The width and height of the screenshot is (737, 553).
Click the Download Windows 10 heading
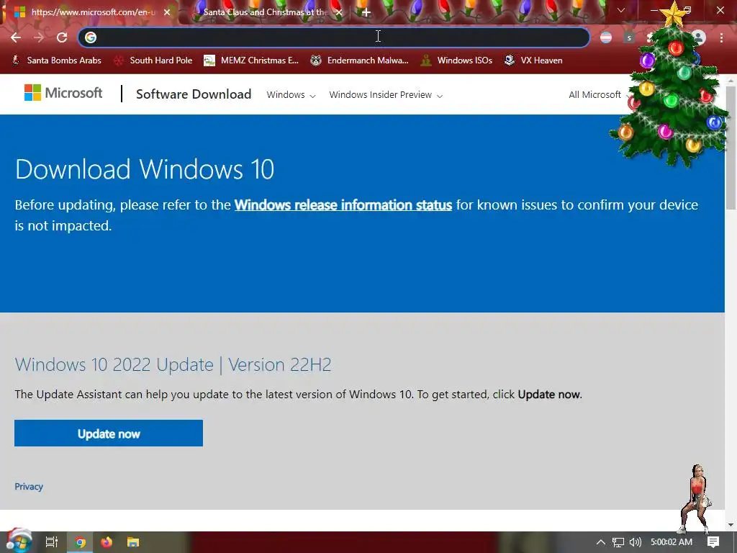pyautogui.click(x=145, y=169)
